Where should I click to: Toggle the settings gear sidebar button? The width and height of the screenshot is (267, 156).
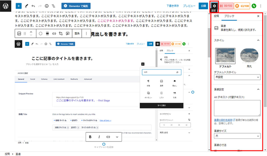[x=214, y=5]
